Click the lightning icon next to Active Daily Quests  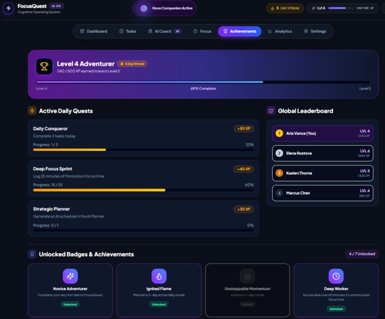32,110
